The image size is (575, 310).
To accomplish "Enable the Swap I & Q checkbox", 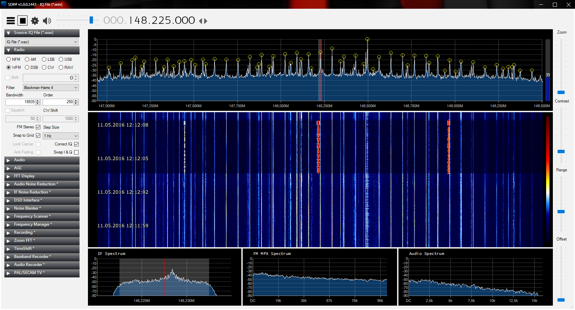I will pos(76,152).
